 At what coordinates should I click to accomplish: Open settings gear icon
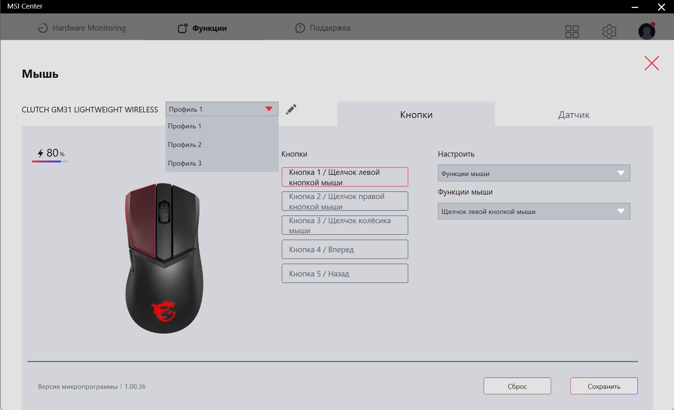tap(609, 32)
